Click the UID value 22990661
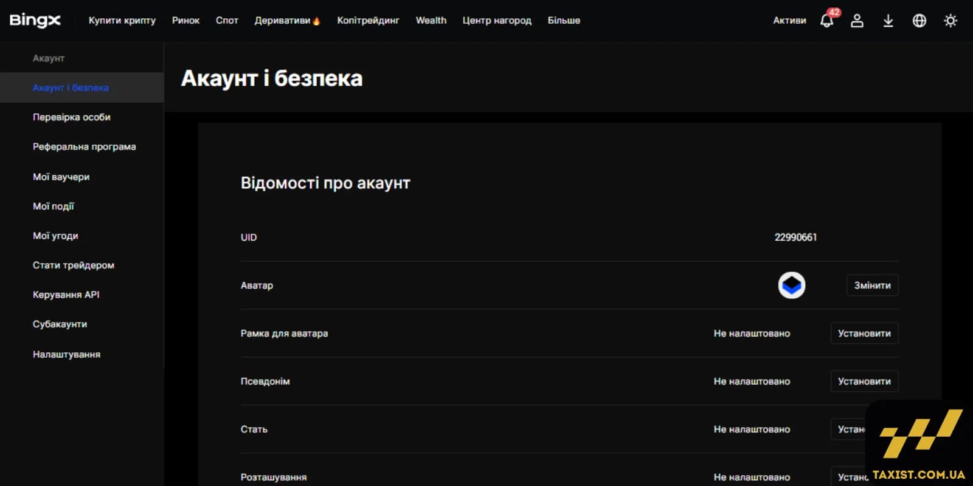The width and height of the screenshot is (973, 486). click(x=795, y=237)
